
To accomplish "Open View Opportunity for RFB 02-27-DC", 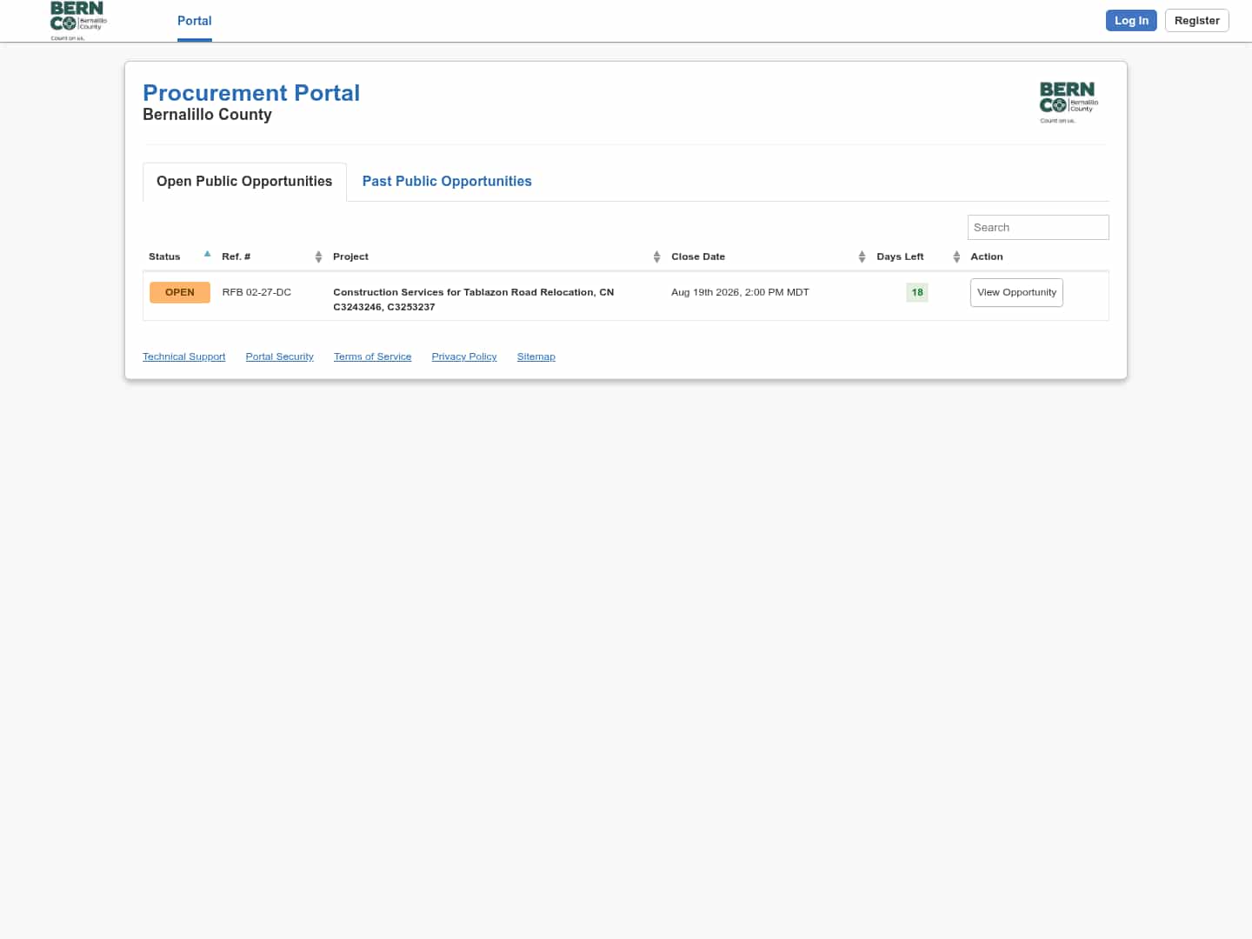I will [x=1016, y=292].
